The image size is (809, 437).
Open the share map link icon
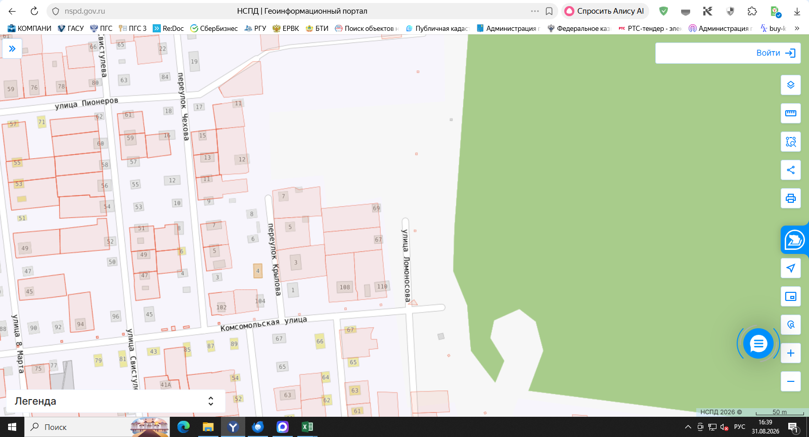coord(791,170)
